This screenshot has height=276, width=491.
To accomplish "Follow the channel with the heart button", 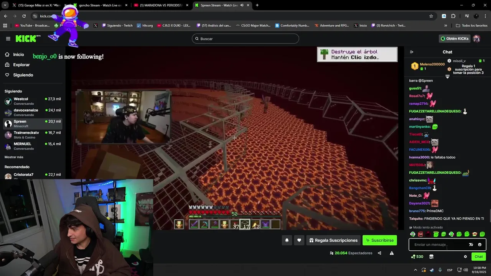I will pyautogui.click(x=299, y=240).
